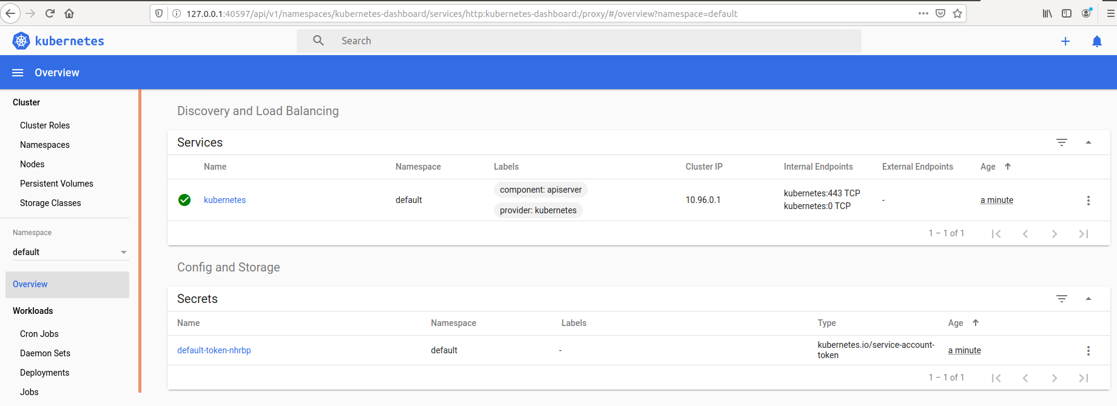1117x406 pixels.
Task: Toggle the browser sidebar icon
Action: tap(1067, 13)
